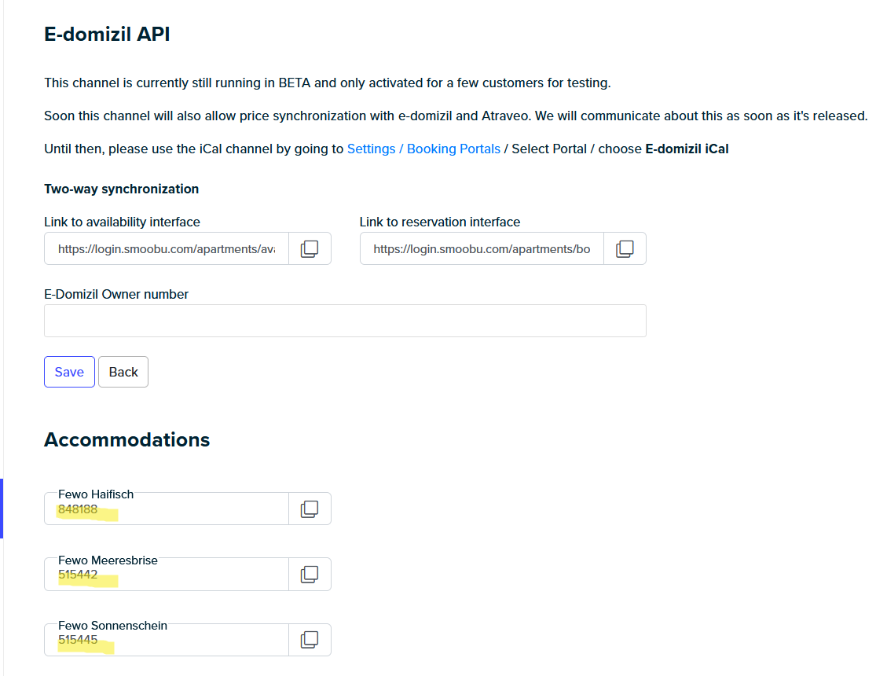Viewport: 876px width, 676px height.
Task: Select the Fewo Meeresbrise field with 515442
Action: pyautogui.click(x=167, y=575)
